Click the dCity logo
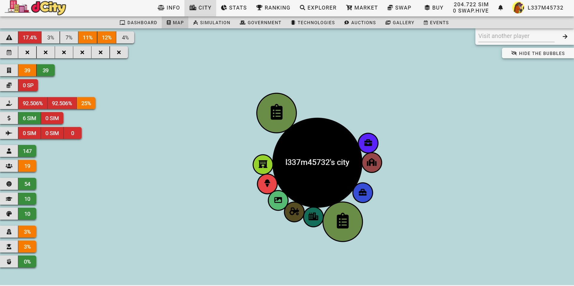574x286 pixels. [35, 7]
